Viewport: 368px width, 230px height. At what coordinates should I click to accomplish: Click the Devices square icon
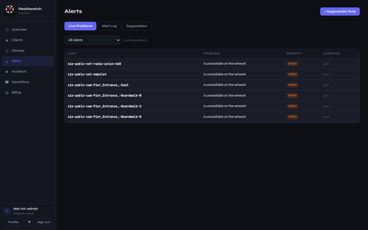coord(7,51)
